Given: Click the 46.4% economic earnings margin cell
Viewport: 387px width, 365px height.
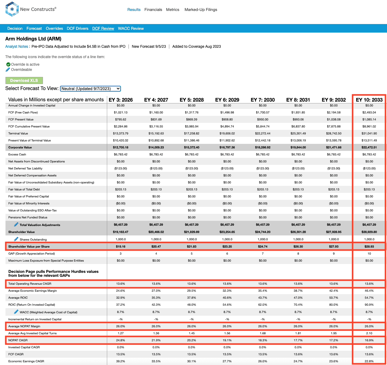Looking at the screenshot, I should click(369, 291).
